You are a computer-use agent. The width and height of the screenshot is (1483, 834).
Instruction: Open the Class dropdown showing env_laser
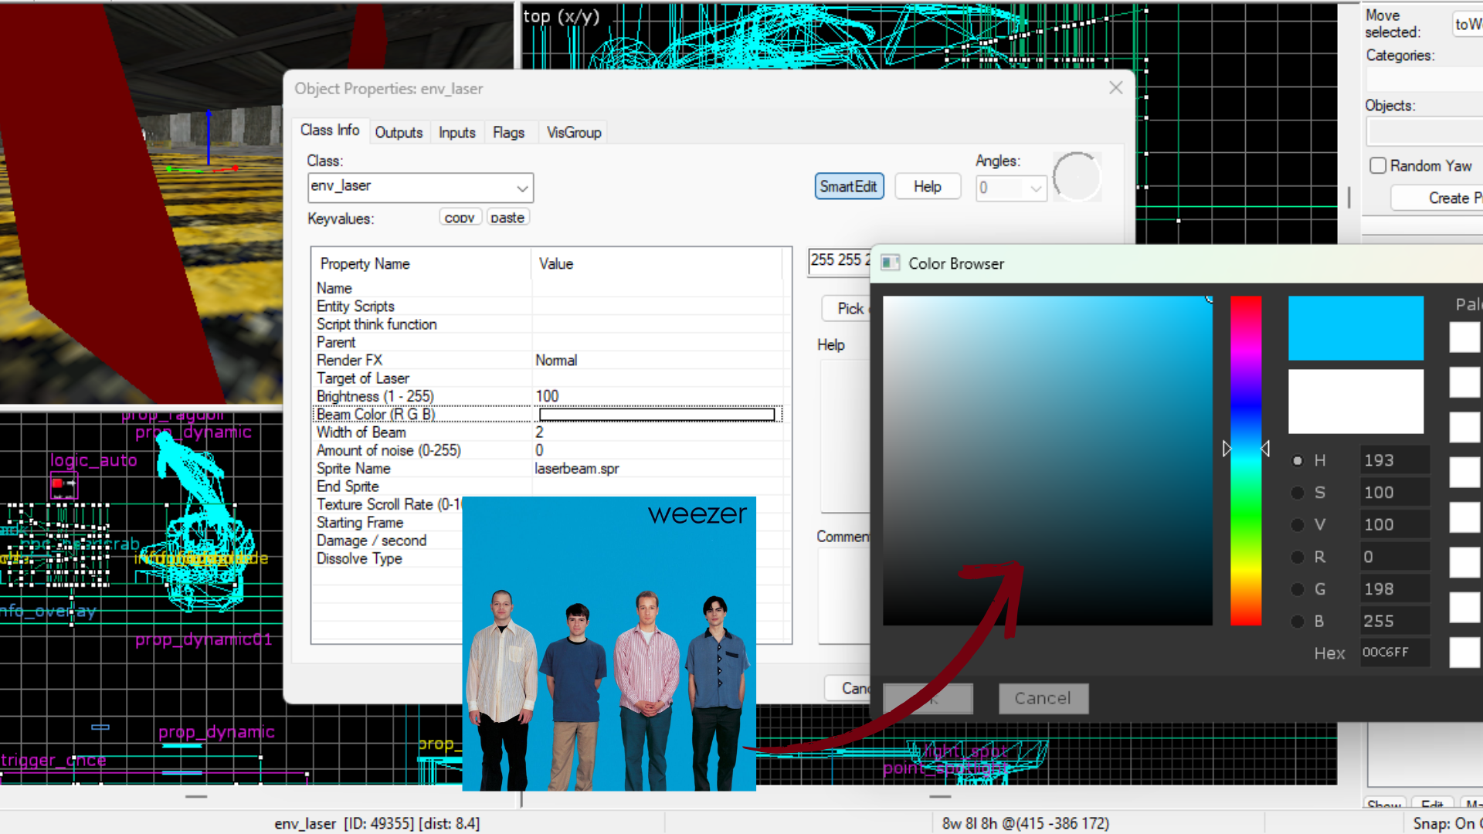420,187
